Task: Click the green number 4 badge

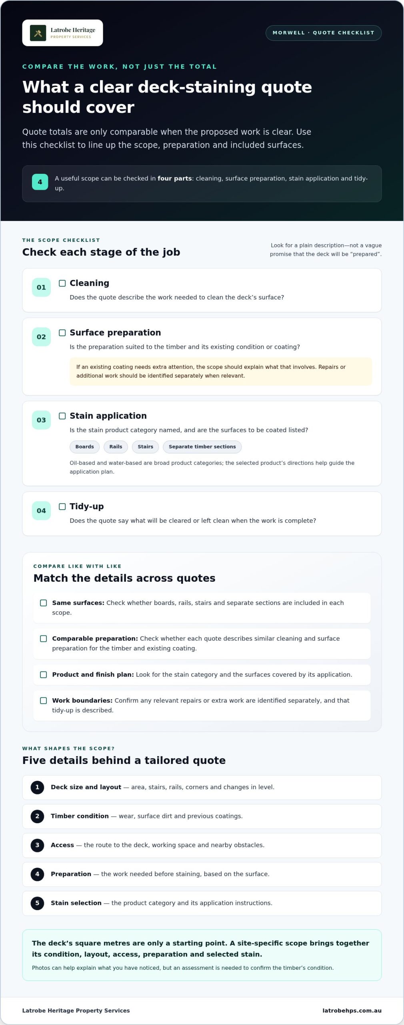Action: click(40, 182)
